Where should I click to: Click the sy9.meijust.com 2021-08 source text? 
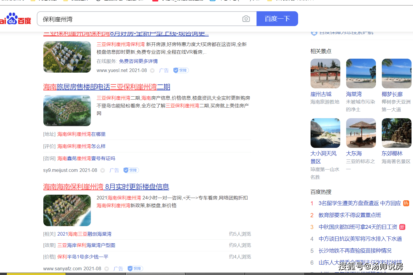tap(70, 170)
